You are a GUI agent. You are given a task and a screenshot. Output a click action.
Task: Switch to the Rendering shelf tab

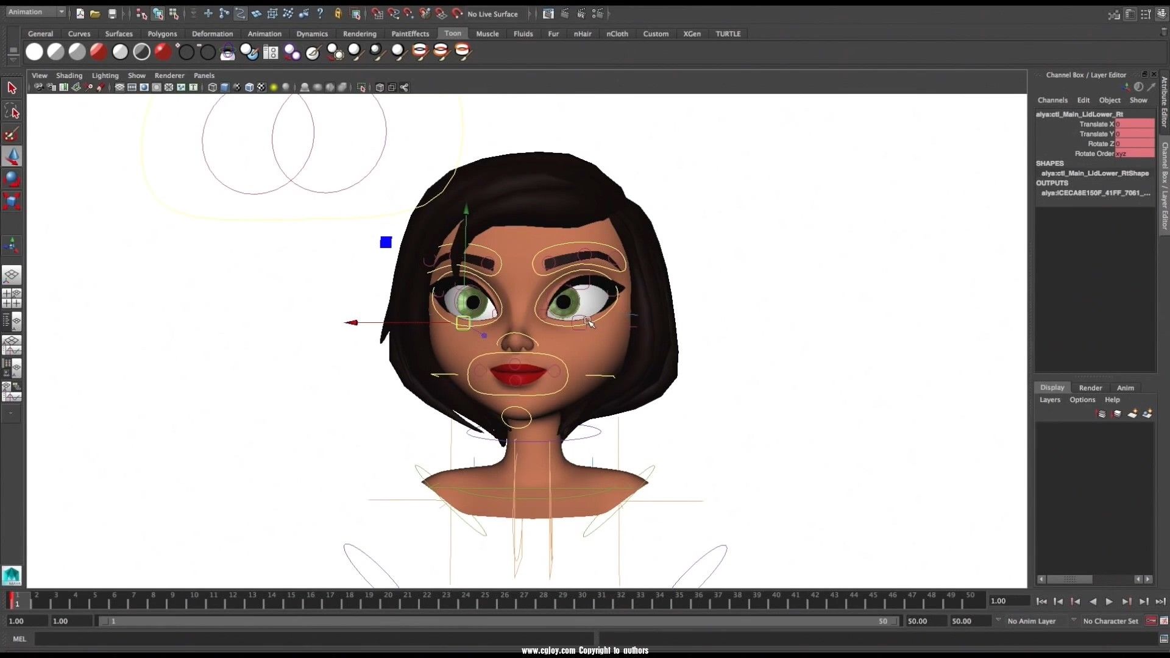[360, 34]
